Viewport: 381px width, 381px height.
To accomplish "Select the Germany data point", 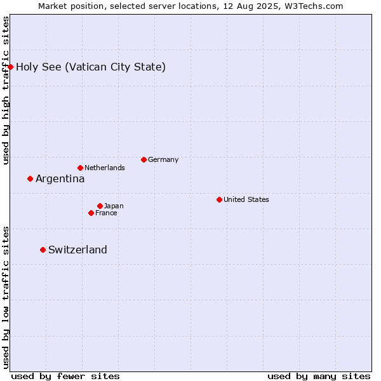I will [x=144, y=159].
